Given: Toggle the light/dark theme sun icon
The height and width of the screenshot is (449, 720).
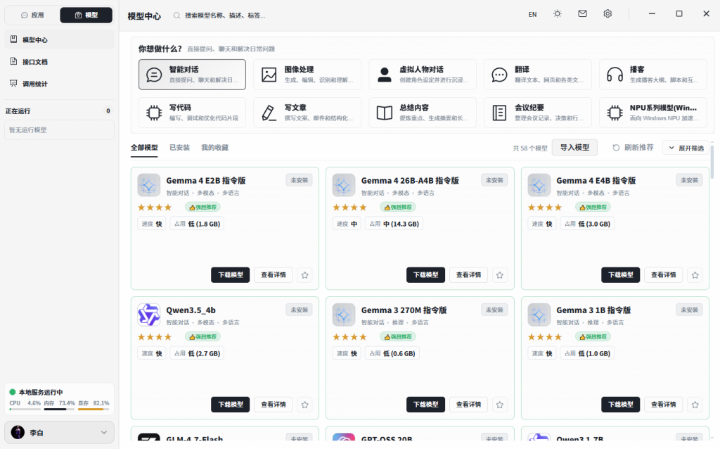Looking at the screenshot, I should (558, 14).
